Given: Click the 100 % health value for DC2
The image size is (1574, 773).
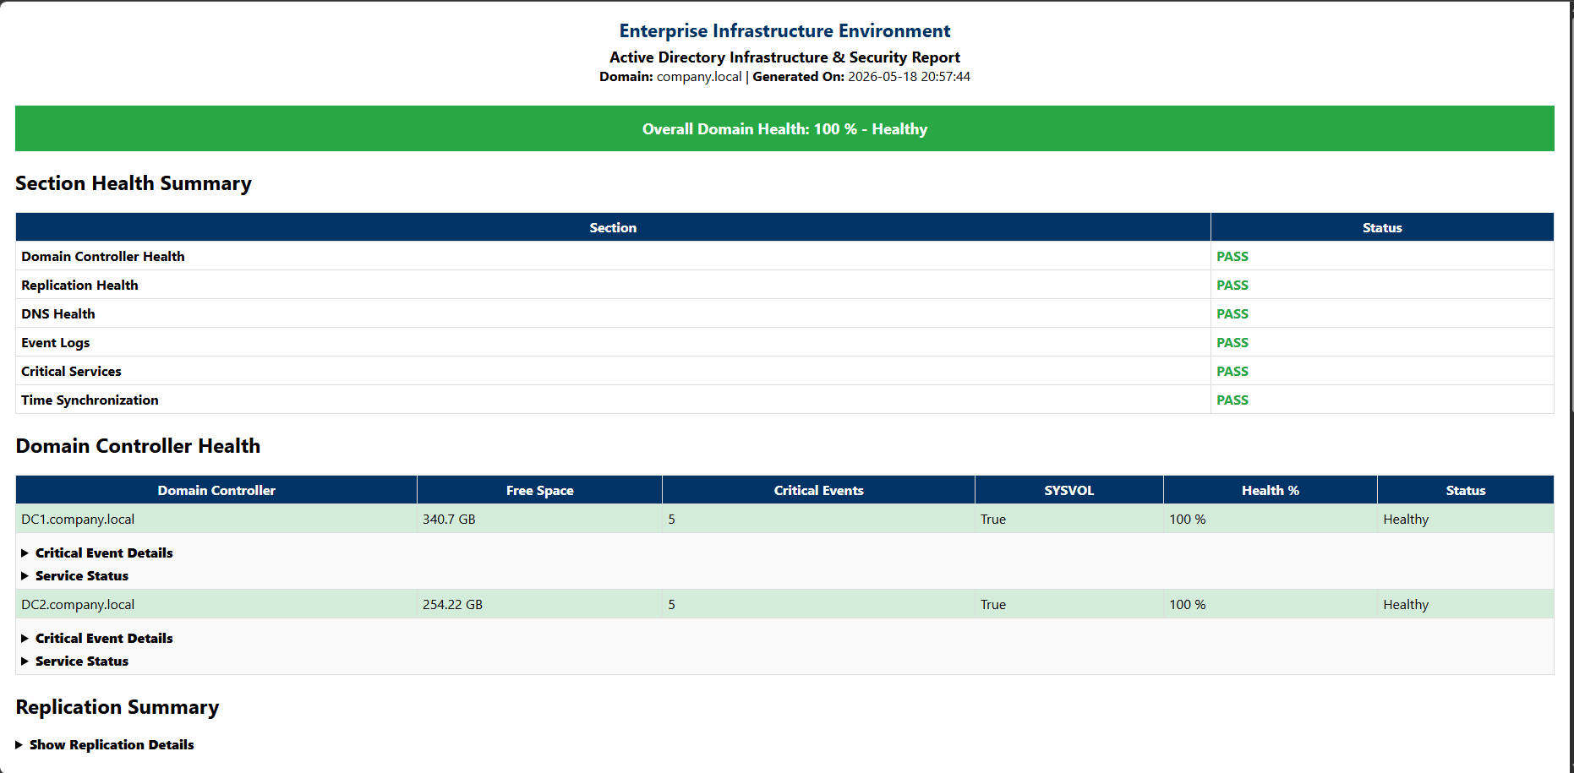Looking at the screenshot, I should (1188, 604).
